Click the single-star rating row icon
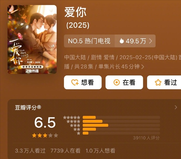The width and height of the screenshot is (181, 159). click(78, 133)
